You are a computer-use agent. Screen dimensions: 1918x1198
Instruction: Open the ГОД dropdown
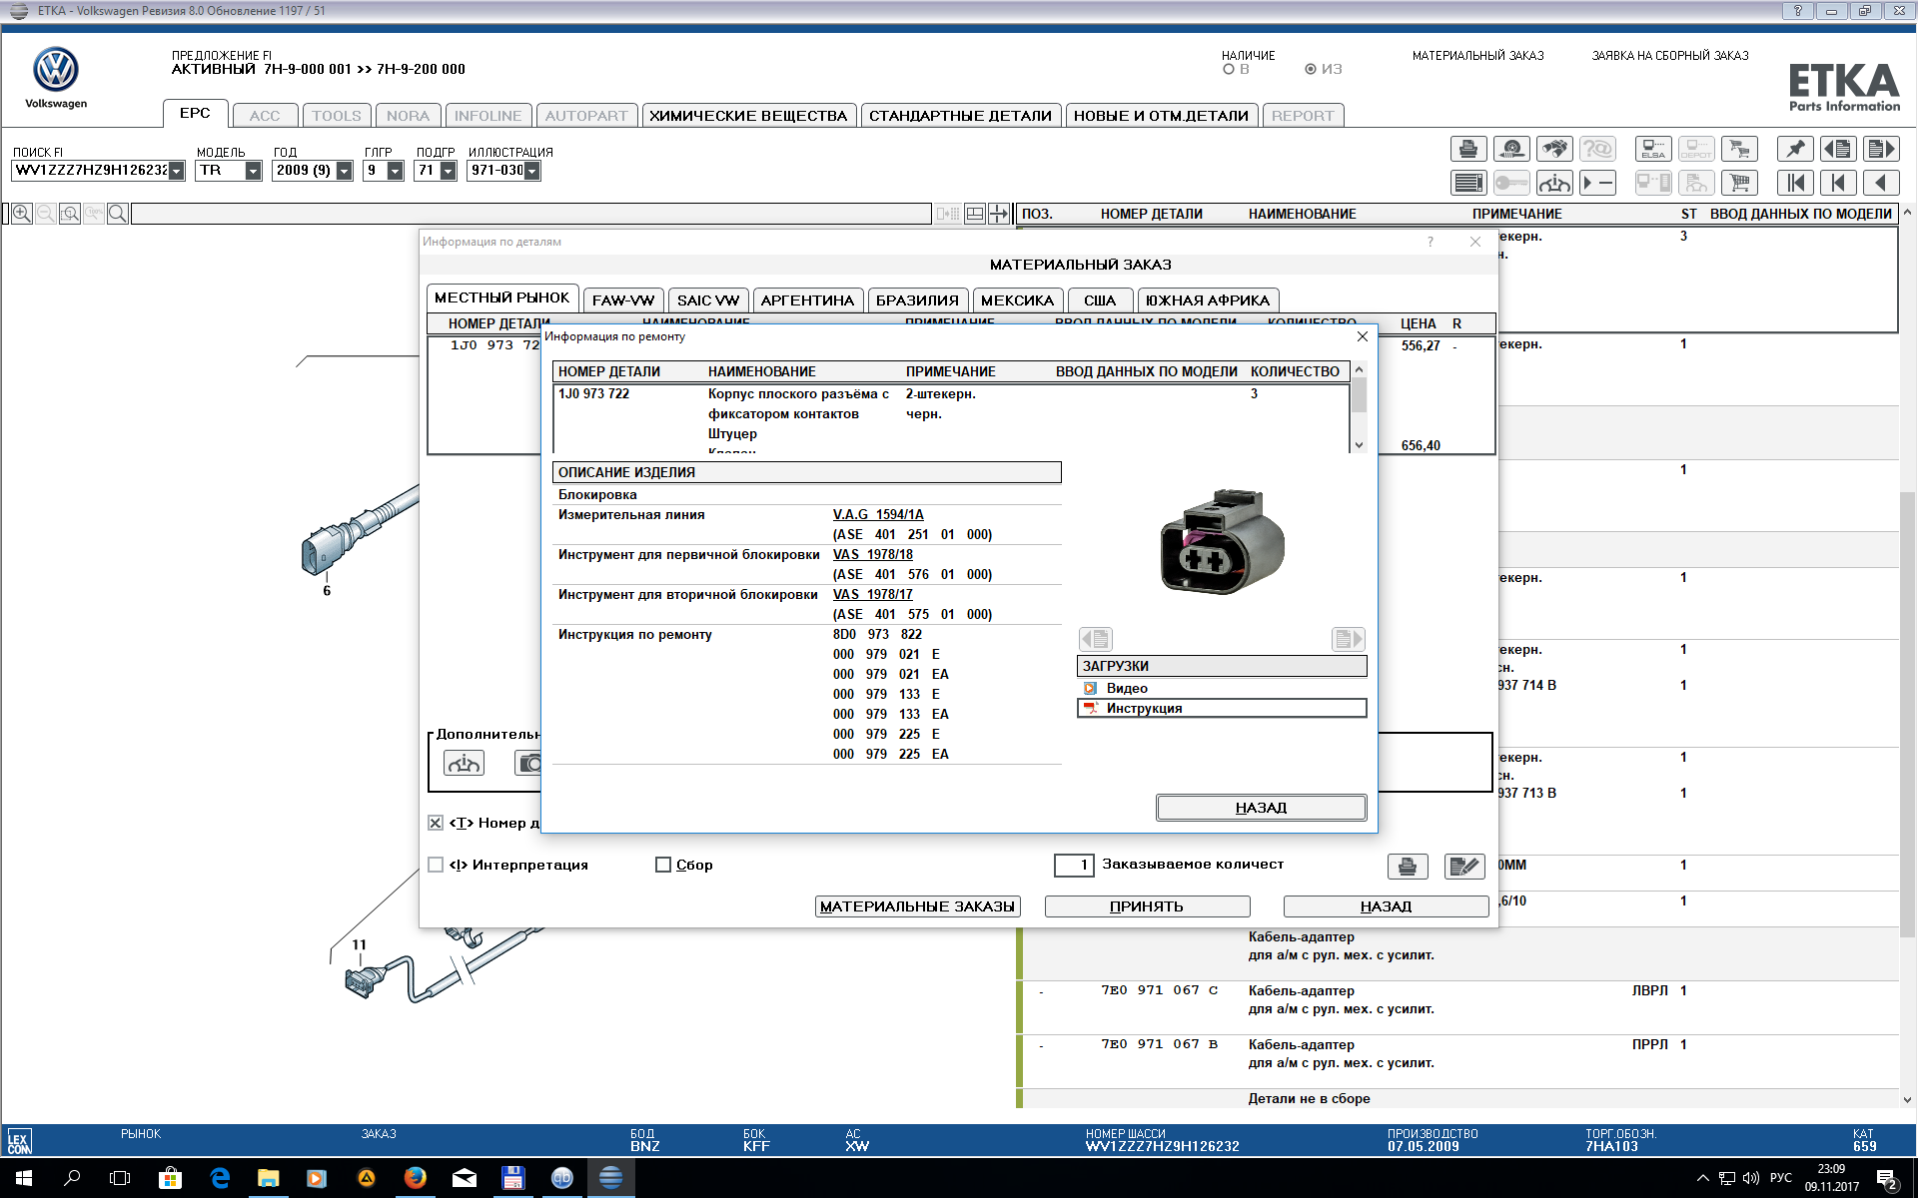[x=345, y=171]
